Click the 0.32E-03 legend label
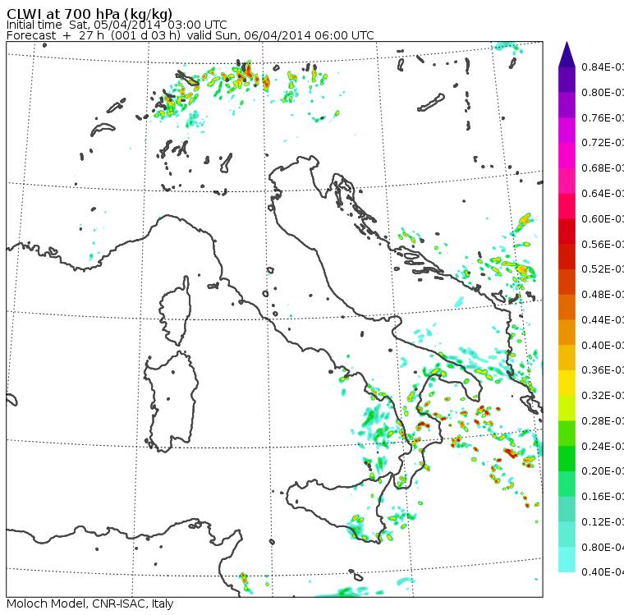Image resolution: width=624 pixels, height=615 pixels. coord(603,395)
